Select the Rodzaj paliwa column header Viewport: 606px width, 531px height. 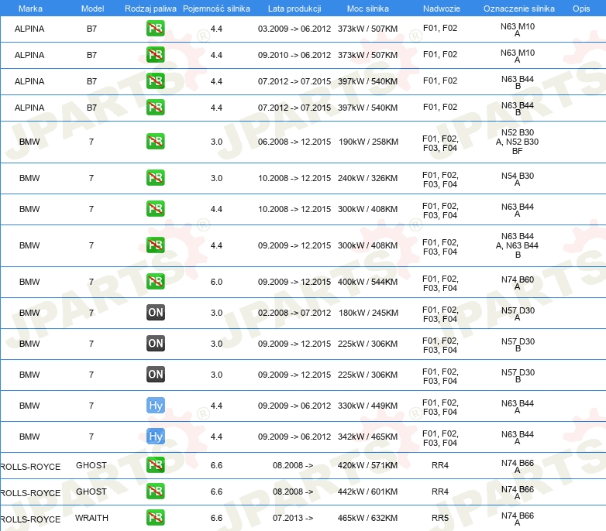click(150, 8)
